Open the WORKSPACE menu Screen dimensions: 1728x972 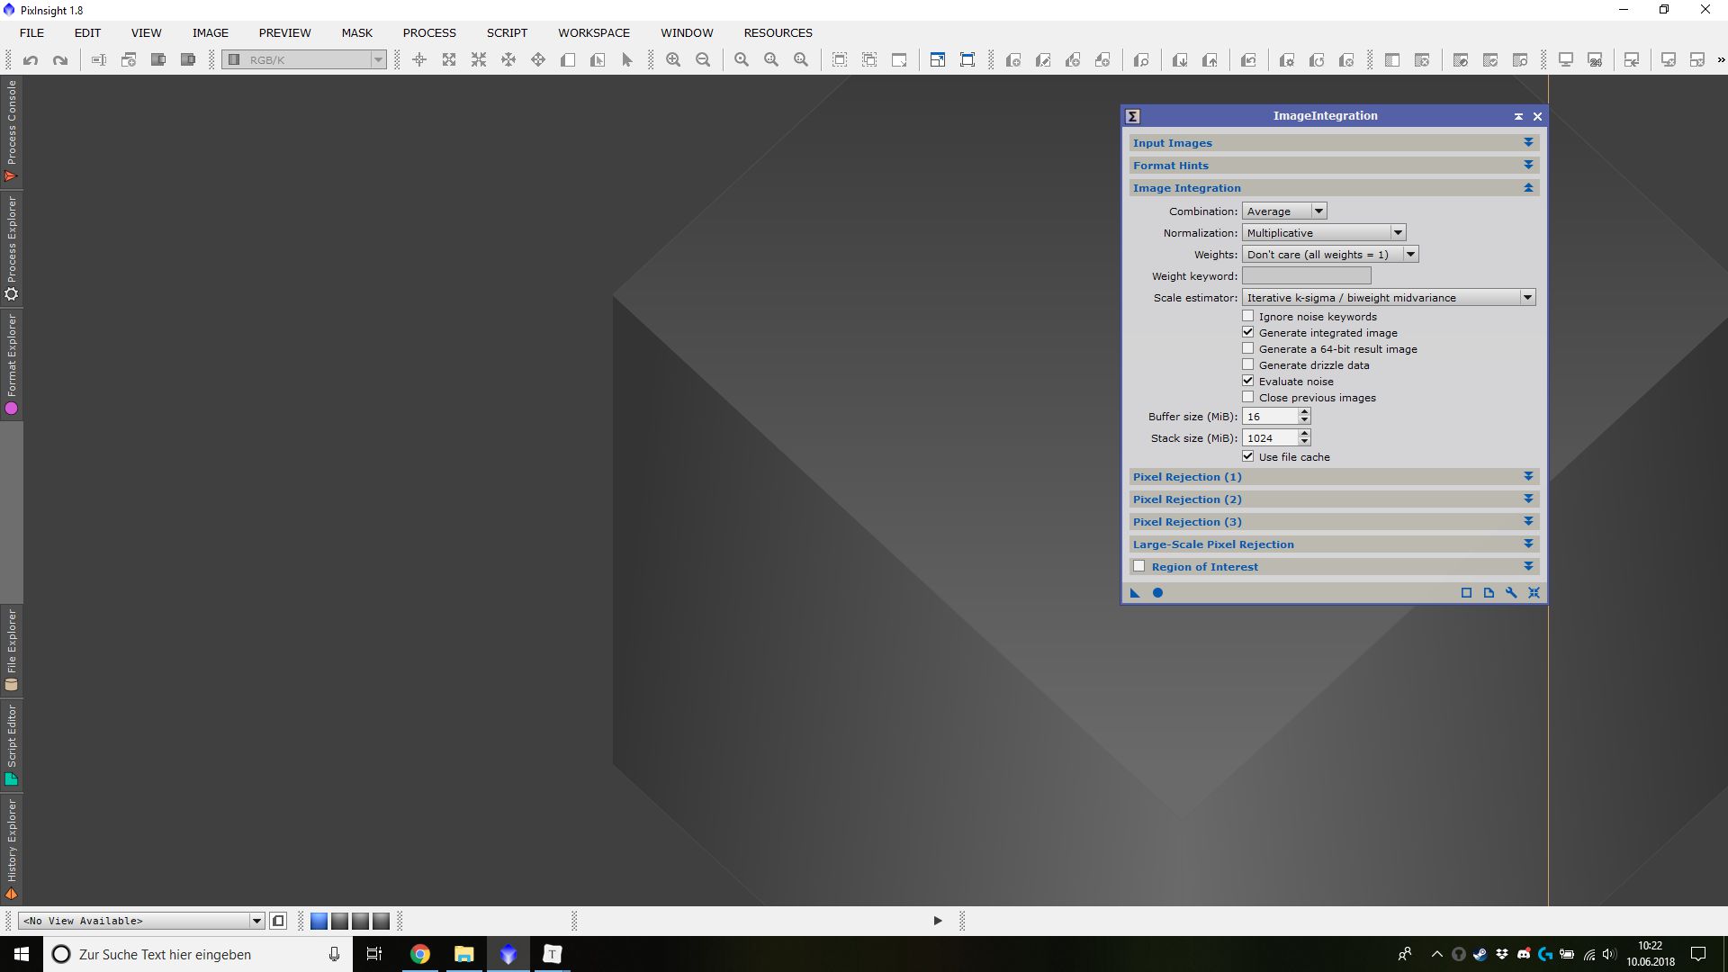(x=594, y=32)
